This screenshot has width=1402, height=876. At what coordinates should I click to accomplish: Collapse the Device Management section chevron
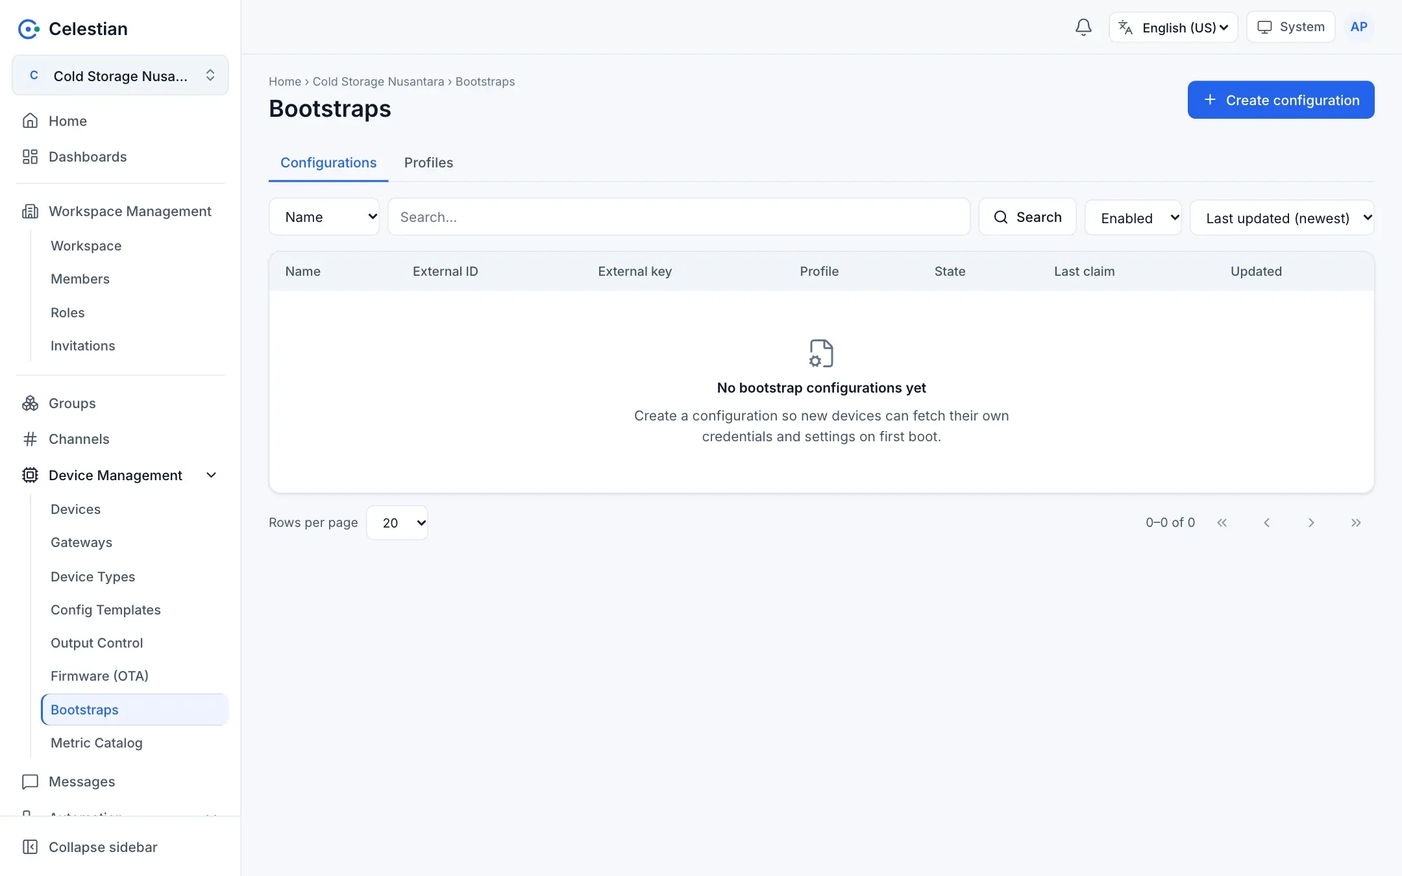211,475
